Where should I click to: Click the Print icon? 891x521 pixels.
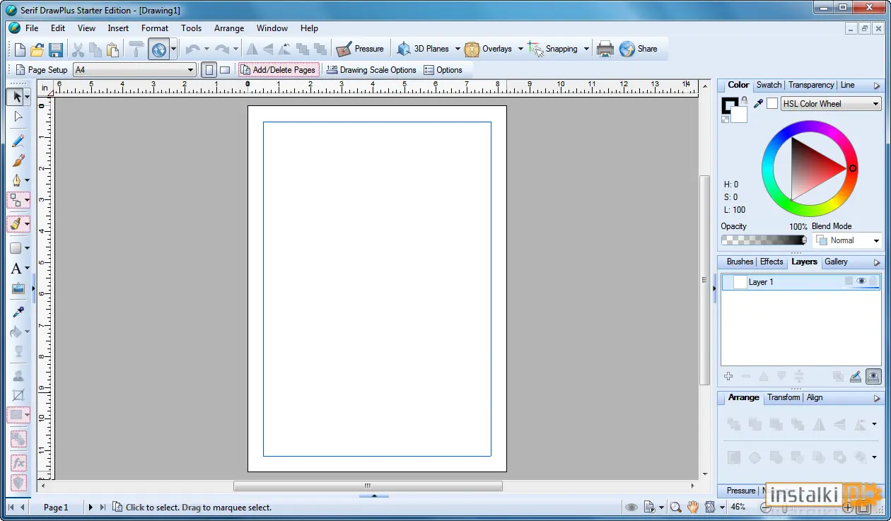(605, 49)
